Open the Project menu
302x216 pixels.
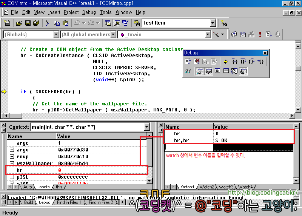pos(71,12)
